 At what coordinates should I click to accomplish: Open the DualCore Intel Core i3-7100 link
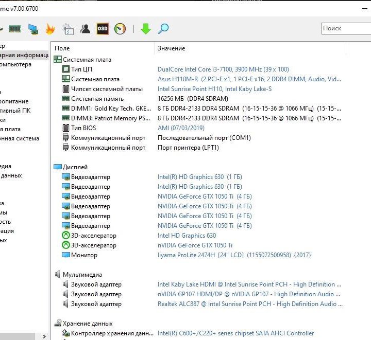click(223, 69)
